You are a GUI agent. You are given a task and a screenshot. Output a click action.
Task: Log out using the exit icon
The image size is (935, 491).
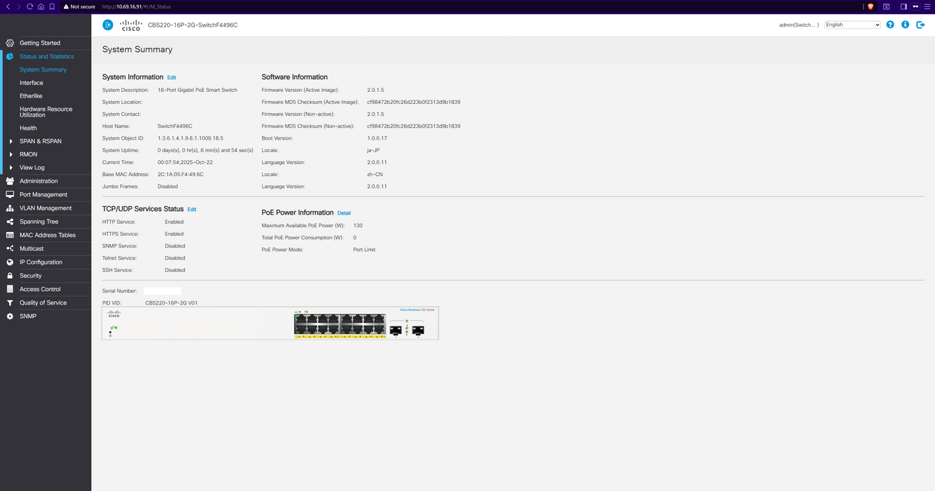(921, 25)
